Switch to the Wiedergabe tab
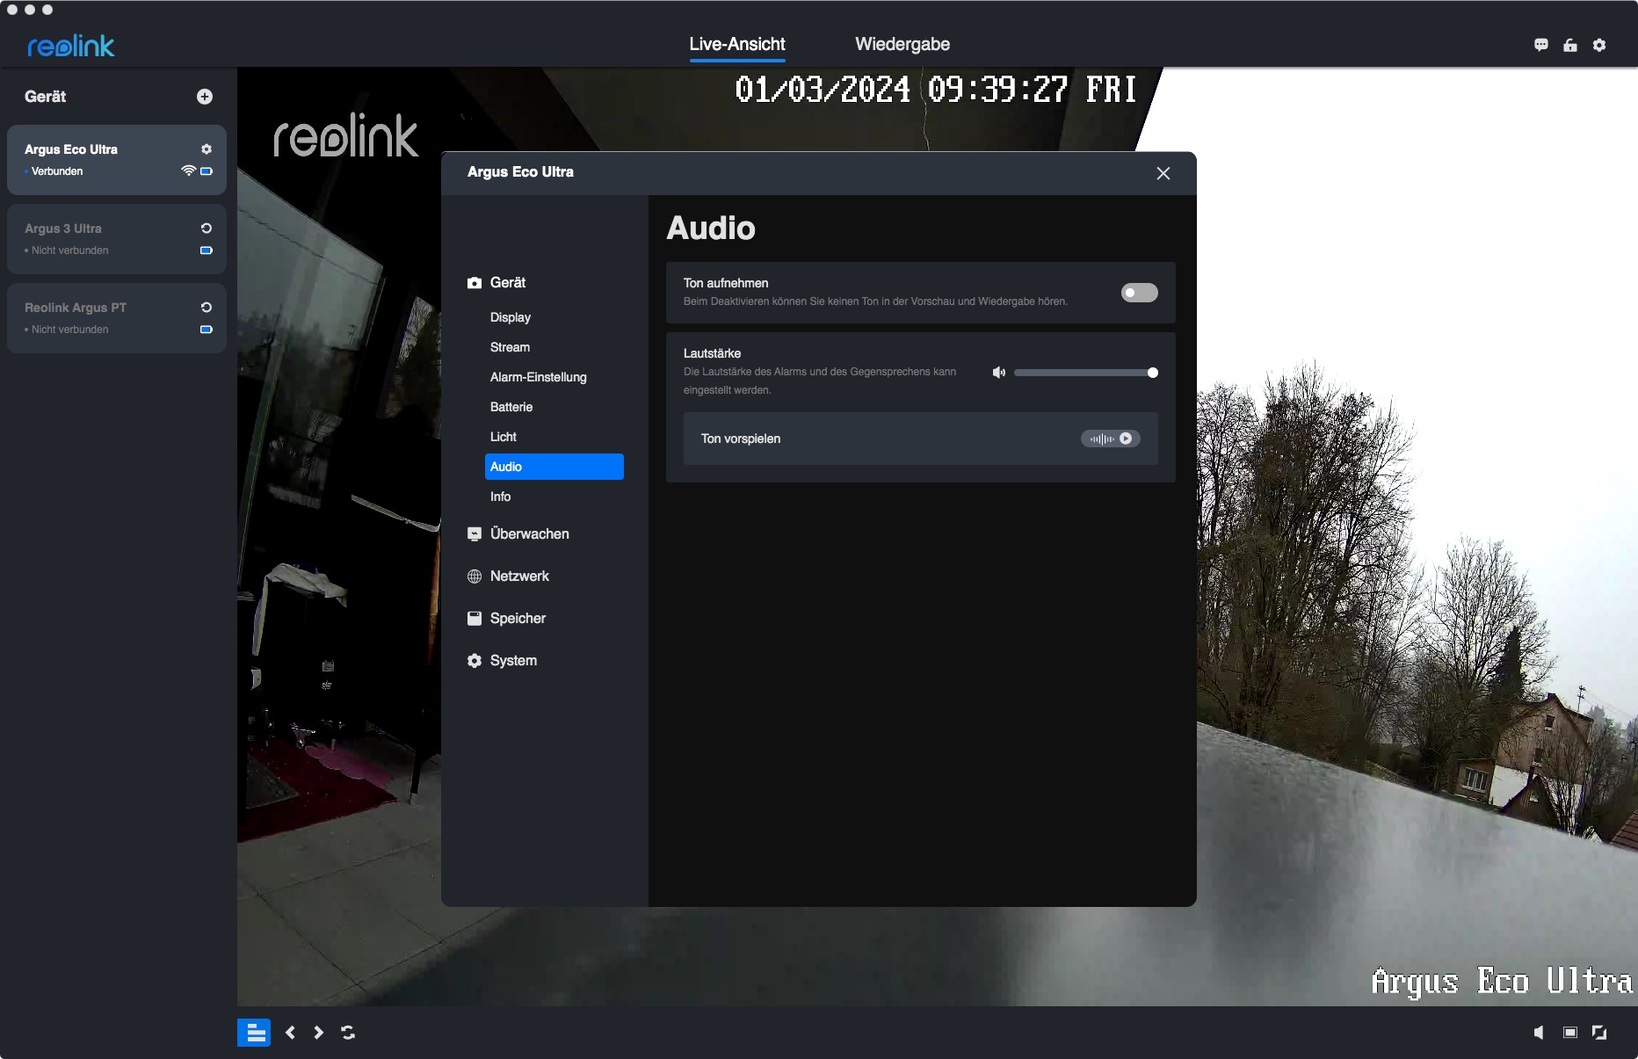Viewport: 1638px width, 1059px height. [902, 44]
